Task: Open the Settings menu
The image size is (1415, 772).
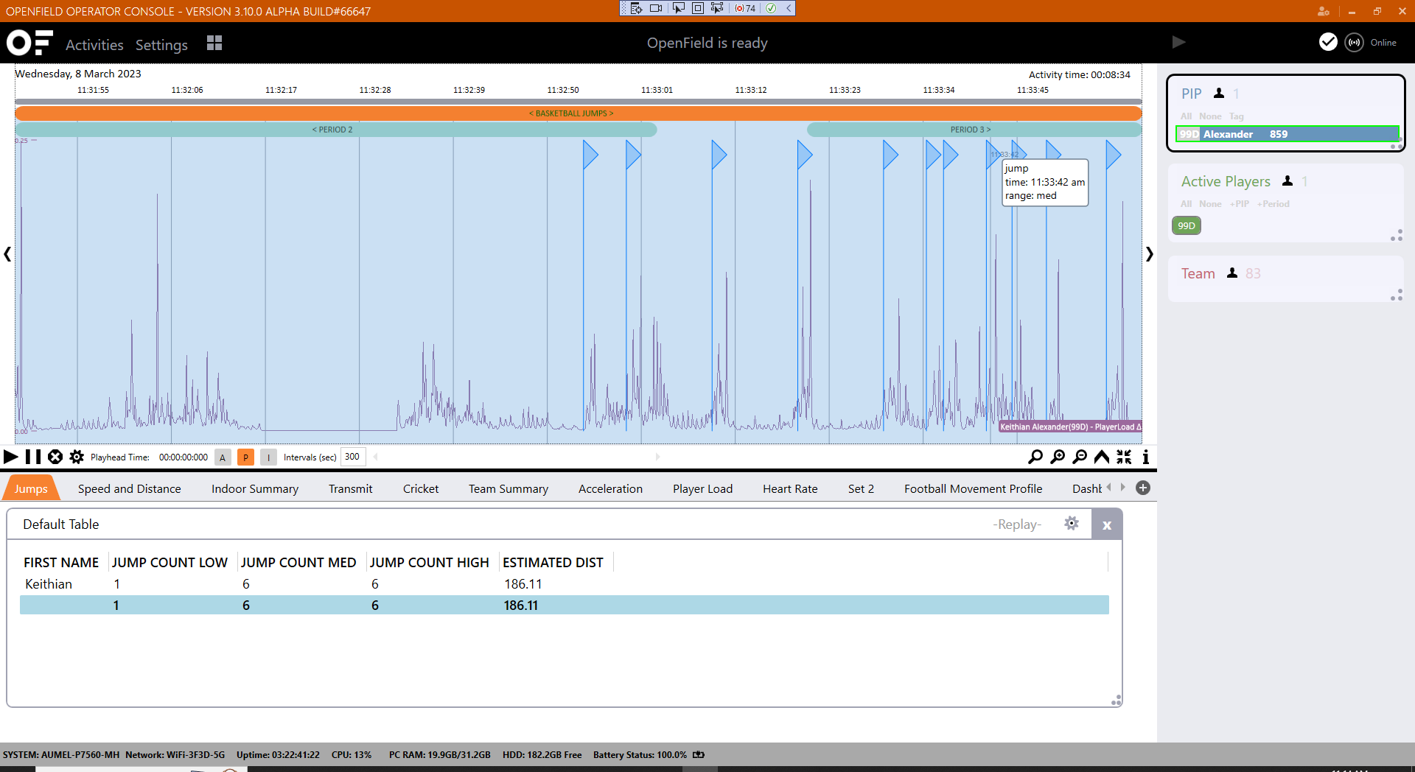Action: click(x=161, y=45)
